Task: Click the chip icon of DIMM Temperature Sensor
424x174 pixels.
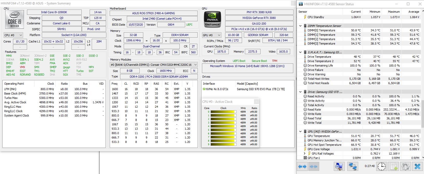Action: (x=305, y=26)
